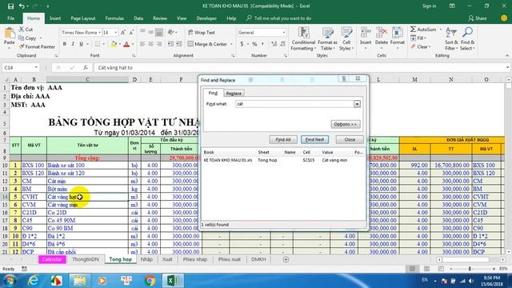The image size is (512, 288).
Task: Click Windows Start button
Action: point(10,281)
